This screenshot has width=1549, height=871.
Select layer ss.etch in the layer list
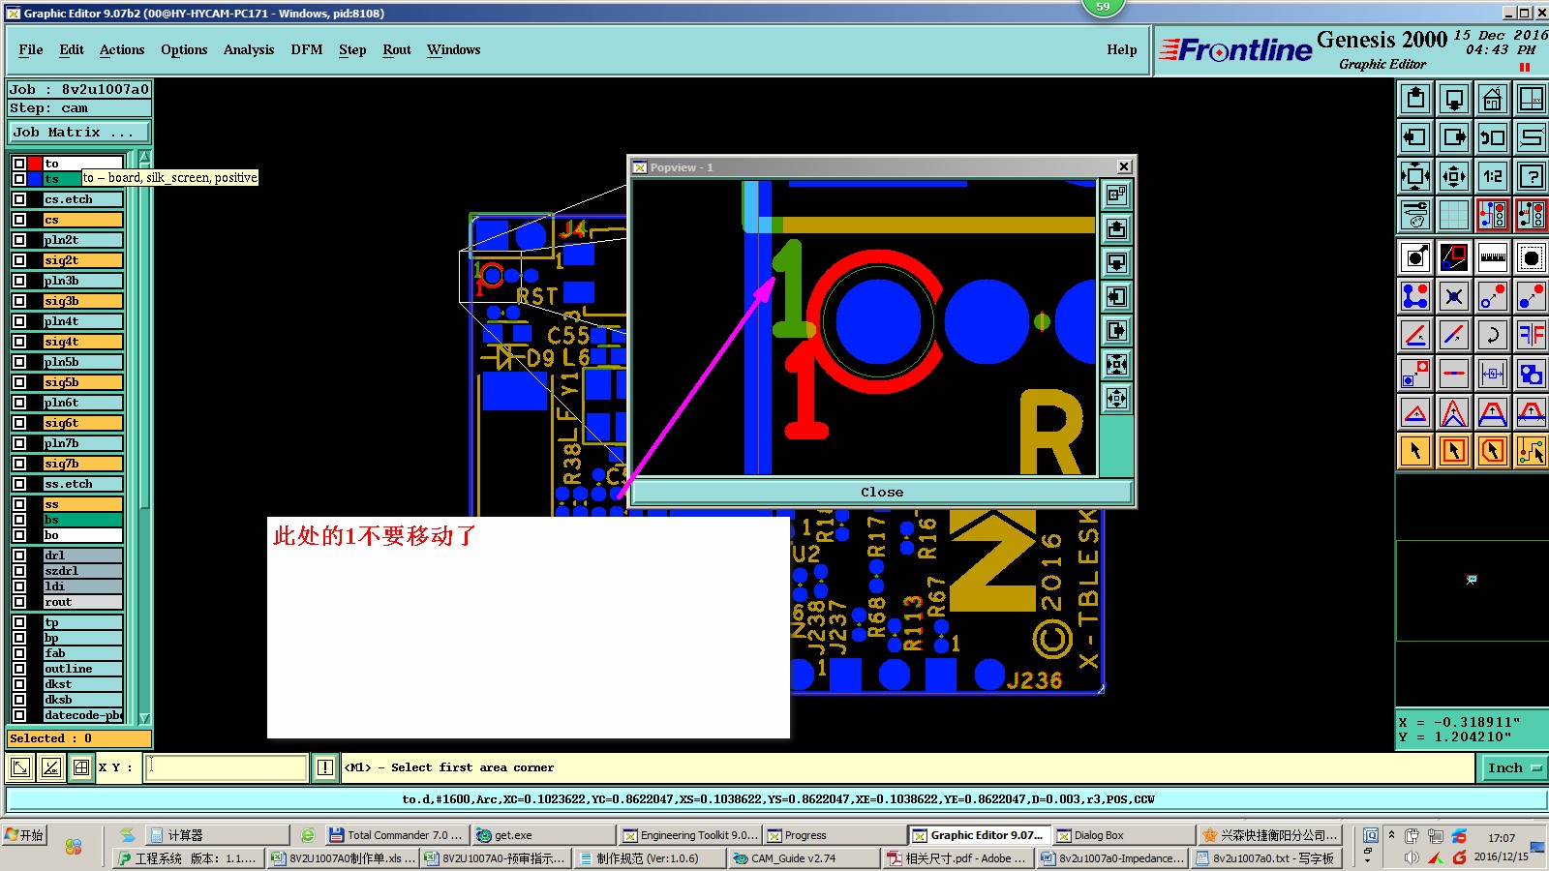83,484
